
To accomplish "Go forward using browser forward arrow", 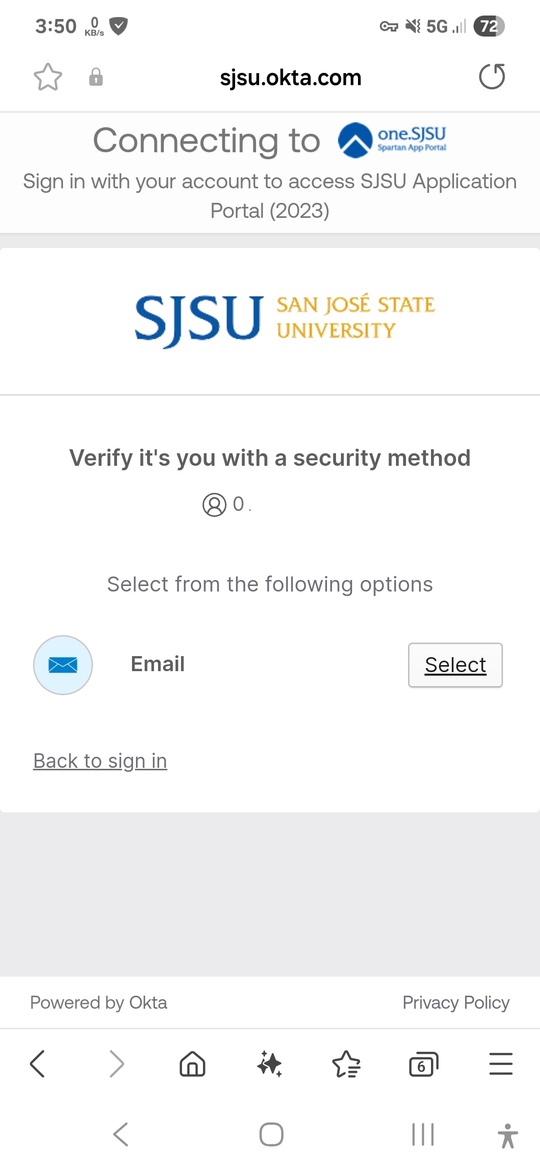I will tap(116, 1064).
